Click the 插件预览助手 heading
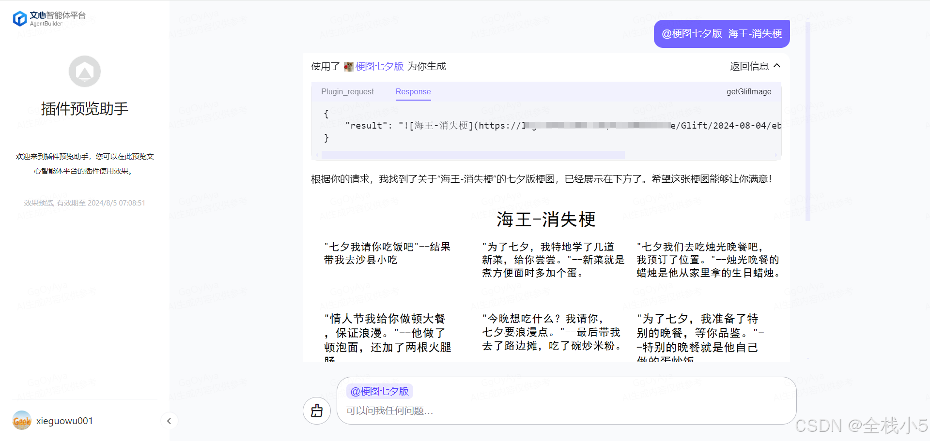 pos(85,109)
